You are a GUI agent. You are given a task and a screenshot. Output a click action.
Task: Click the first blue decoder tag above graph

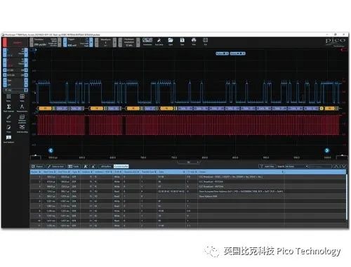(222, 53)
